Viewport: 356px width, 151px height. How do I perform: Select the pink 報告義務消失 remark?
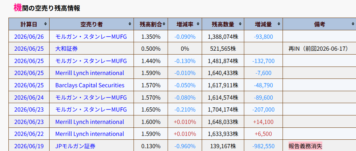[305, 146]
